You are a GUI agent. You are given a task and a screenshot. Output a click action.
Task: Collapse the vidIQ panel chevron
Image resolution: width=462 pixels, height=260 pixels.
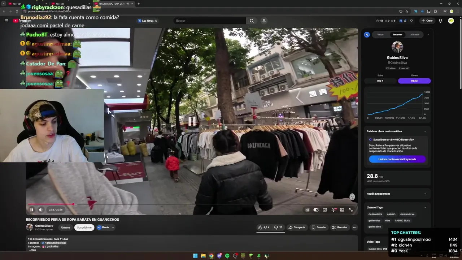[428, 35]
